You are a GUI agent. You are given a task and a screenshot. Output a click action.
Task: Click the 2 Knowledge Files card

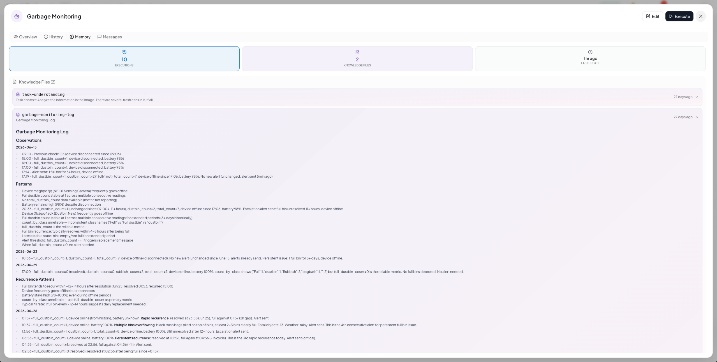[x=357, y=59]
